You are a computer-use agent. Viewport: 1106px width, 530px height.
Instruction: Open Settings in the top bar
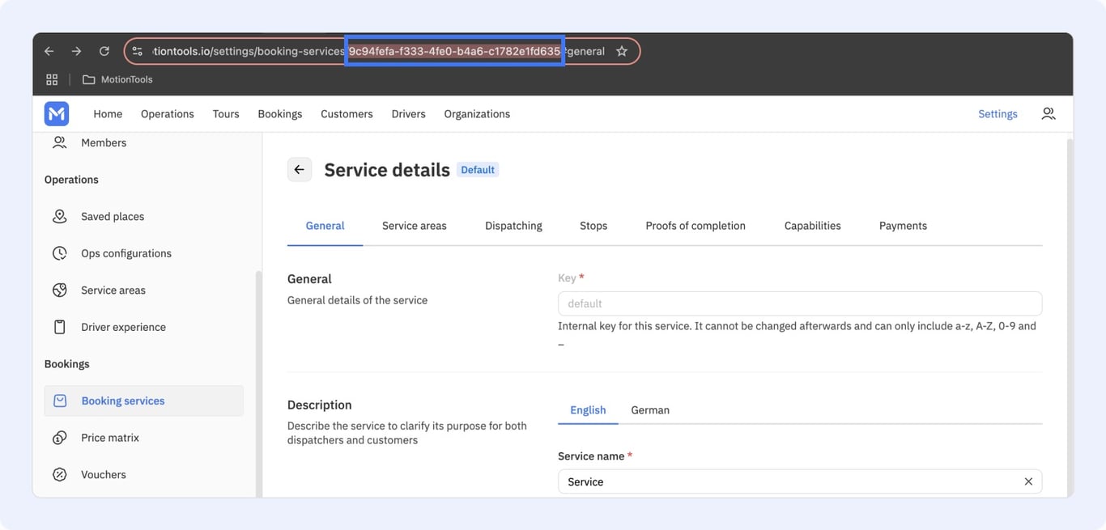(998, 114)
